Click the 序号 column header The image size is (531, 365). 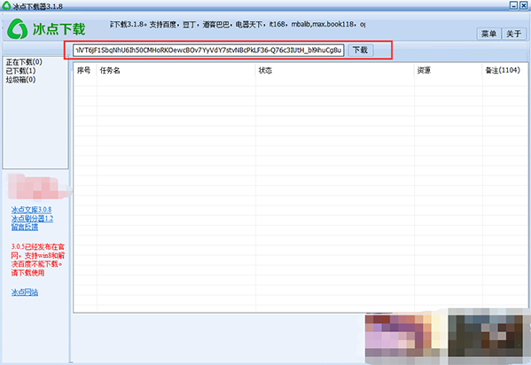(x=84, y=70)
